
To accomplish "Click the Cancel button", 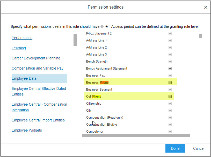I will tap(199, 148).
